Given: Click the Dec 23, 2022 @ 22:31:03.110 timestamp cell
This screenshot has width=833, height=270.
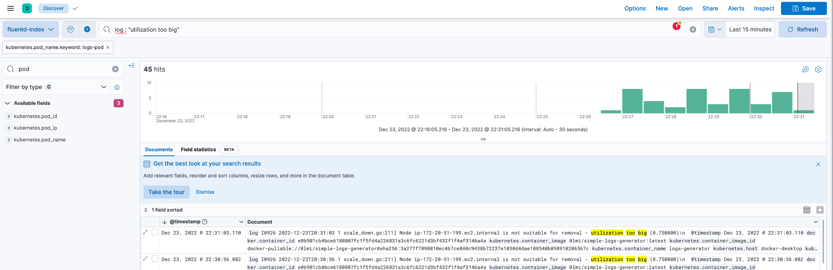Looking at the screenshot, I should (201, 233).
